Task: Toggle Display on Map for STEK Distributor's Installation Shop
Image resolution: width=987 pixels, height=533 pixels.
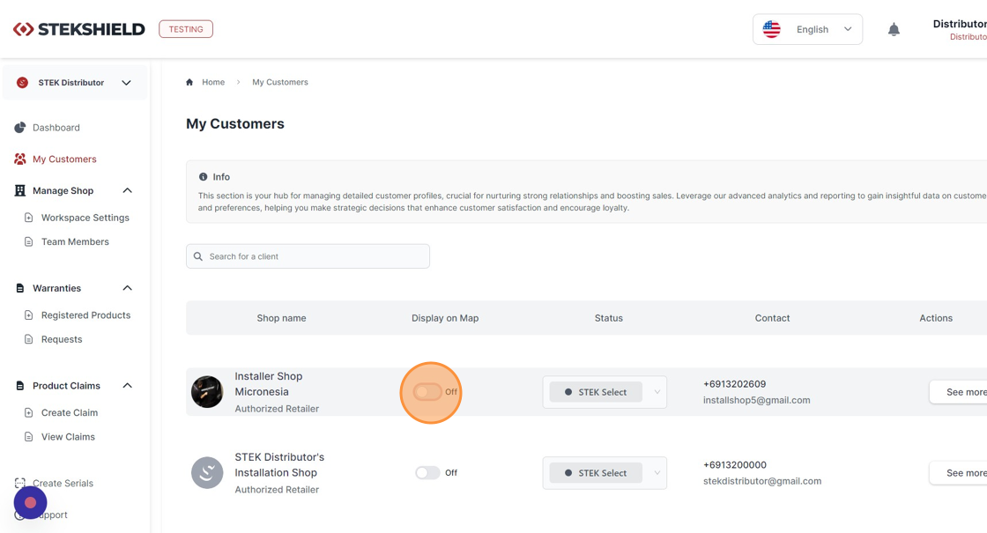Action: click(x=427, y=472)
